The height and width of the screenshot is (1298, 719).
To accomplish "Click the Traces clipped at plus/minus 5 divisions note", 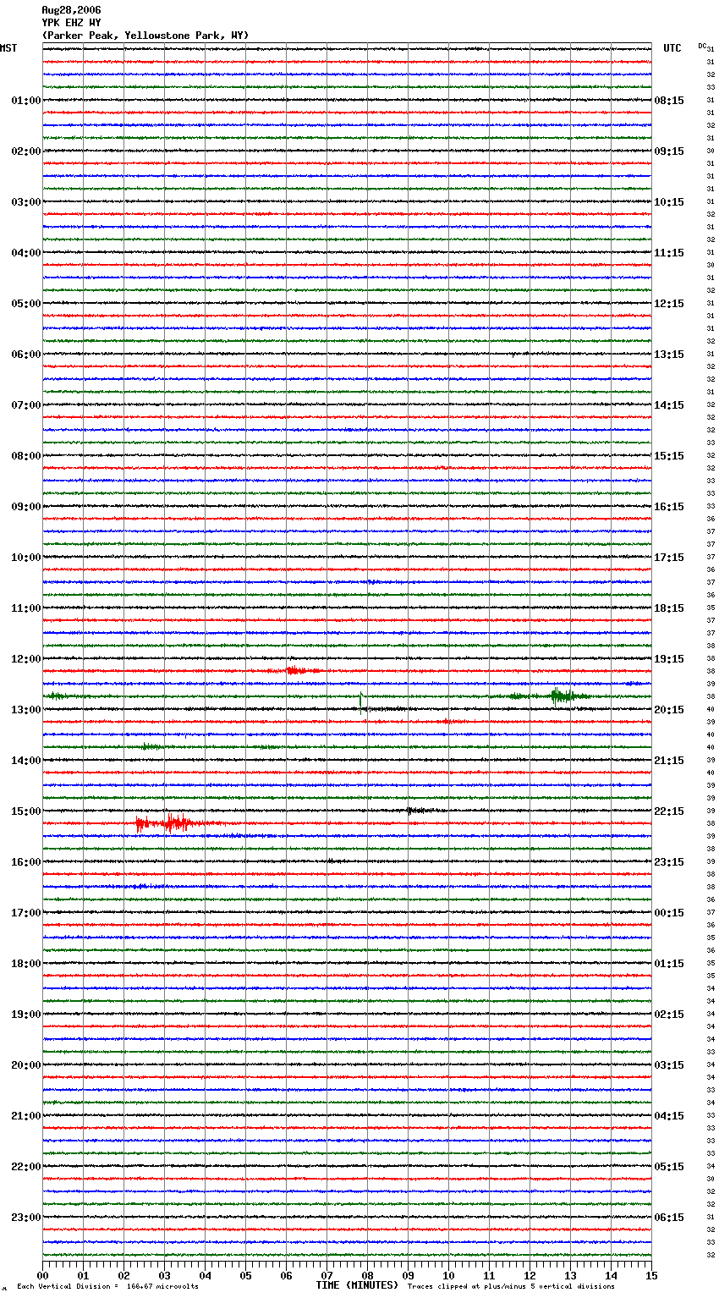I will point(511,1287).
